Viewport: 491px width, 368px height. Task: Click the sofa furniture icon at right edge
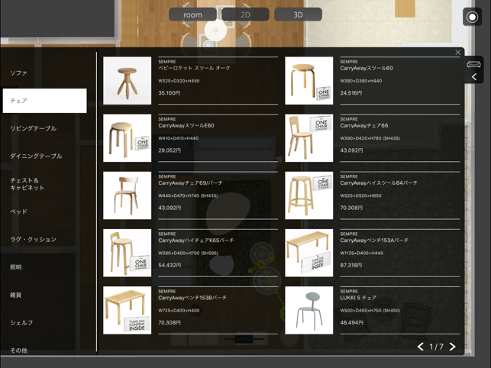pyautogui.click(x=473, y=65)
